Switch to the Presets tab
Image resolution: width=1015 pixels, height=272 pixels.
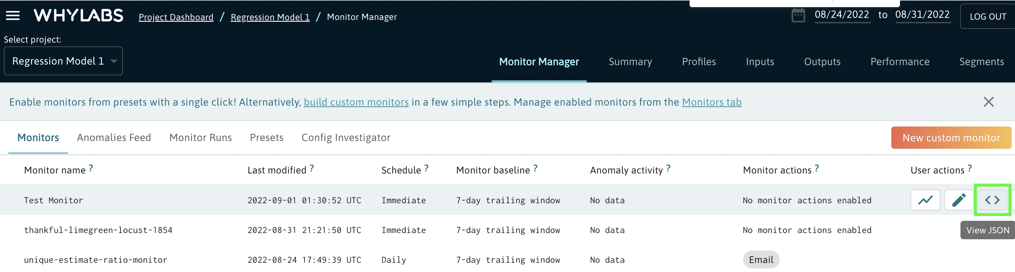267,137
